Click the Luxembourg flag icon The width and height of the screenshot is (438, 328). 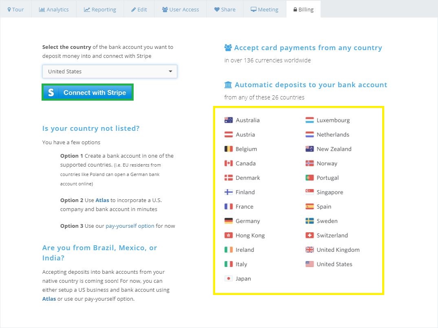[310, 120]
